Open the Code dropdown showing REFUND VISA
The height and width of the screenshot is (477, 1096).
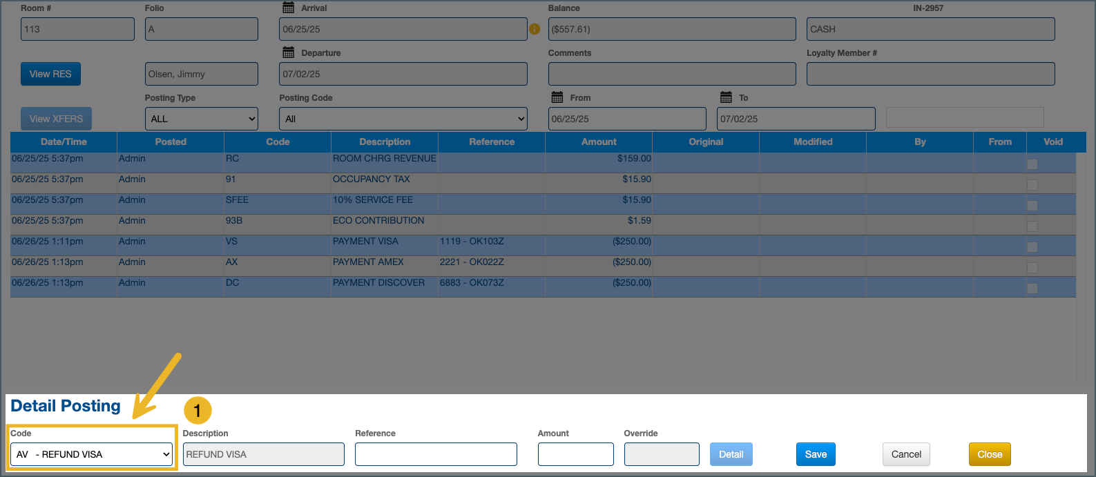[91, 454]
